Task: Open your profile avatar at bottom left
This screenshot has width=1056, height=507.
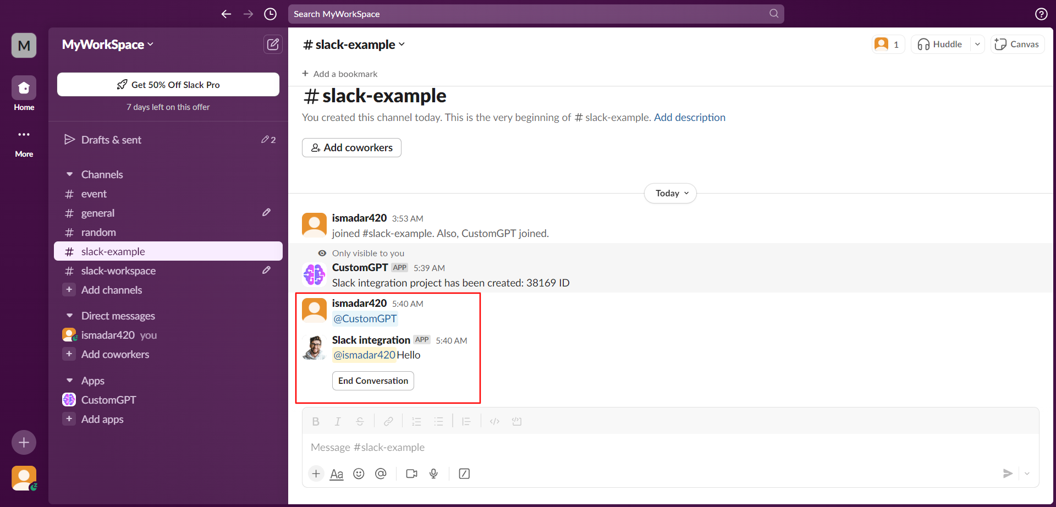Action: 24,478
